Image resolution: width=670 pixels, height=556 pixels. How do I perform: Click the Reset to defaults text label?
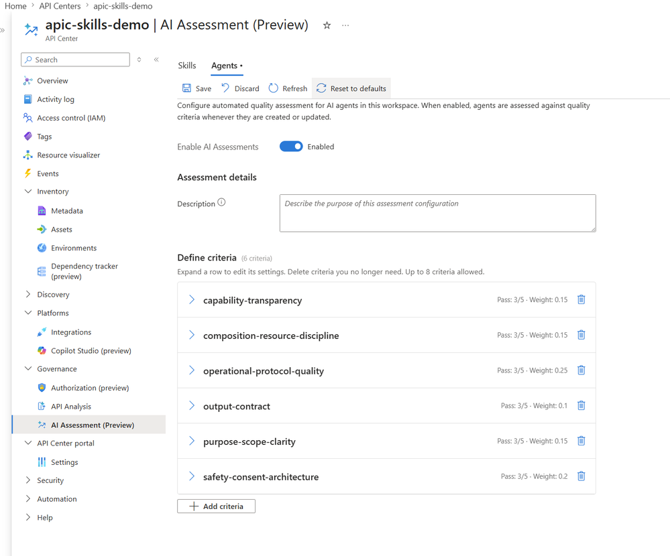click(358, 88)
